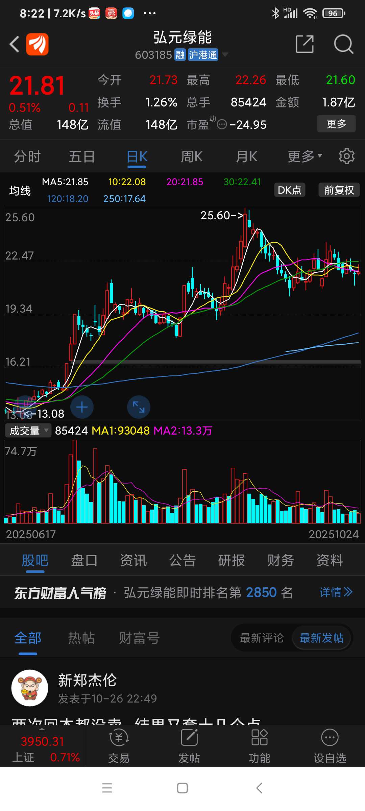Select 热帖 posts filter

click(81, 638)
